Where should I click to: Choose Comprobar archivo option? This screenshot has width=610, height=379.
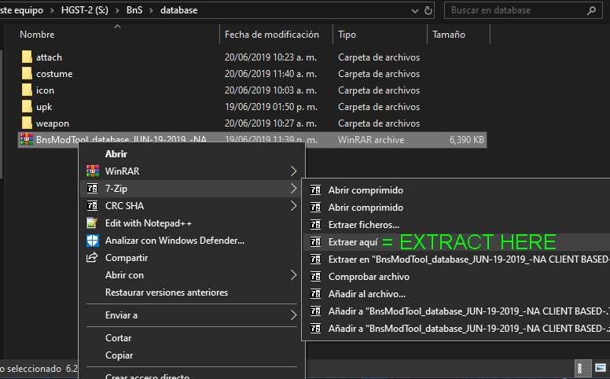tap(369, 277)
